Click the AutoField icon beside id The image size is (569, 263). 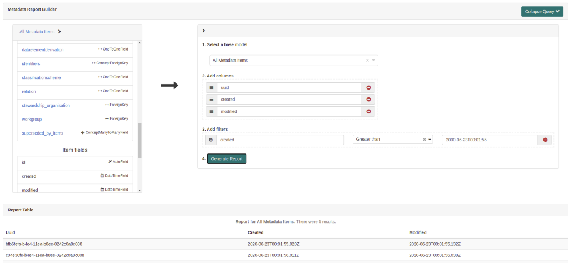[110, 162]
